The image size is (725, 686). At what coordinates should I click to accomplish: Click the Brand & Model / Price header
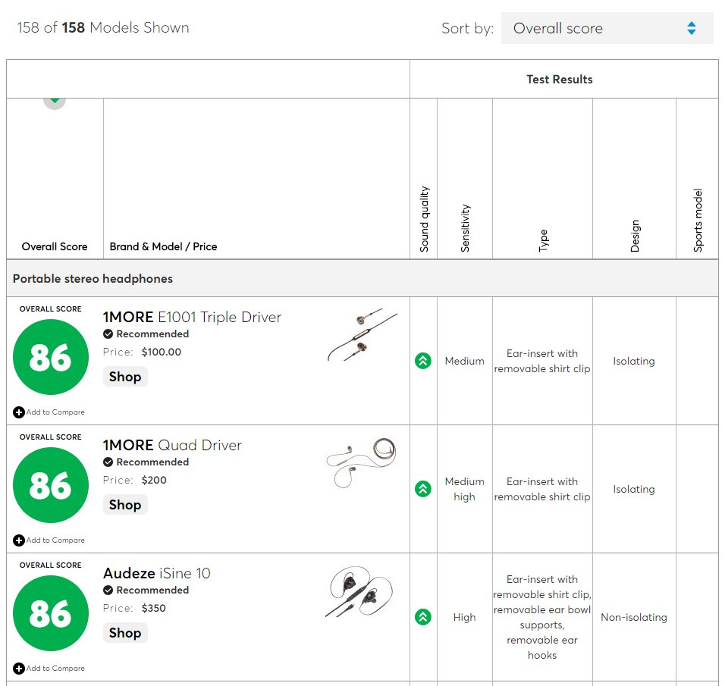[x=163, y=246]
